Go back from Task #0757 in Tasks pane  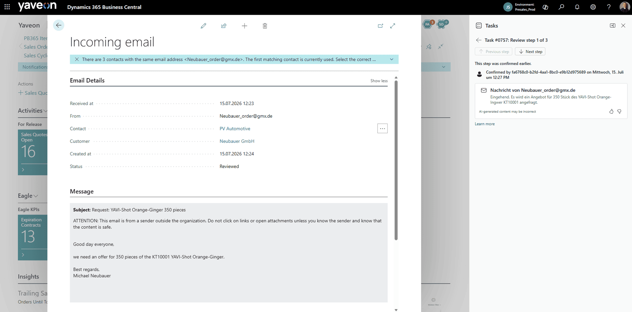tap(479, 40)
